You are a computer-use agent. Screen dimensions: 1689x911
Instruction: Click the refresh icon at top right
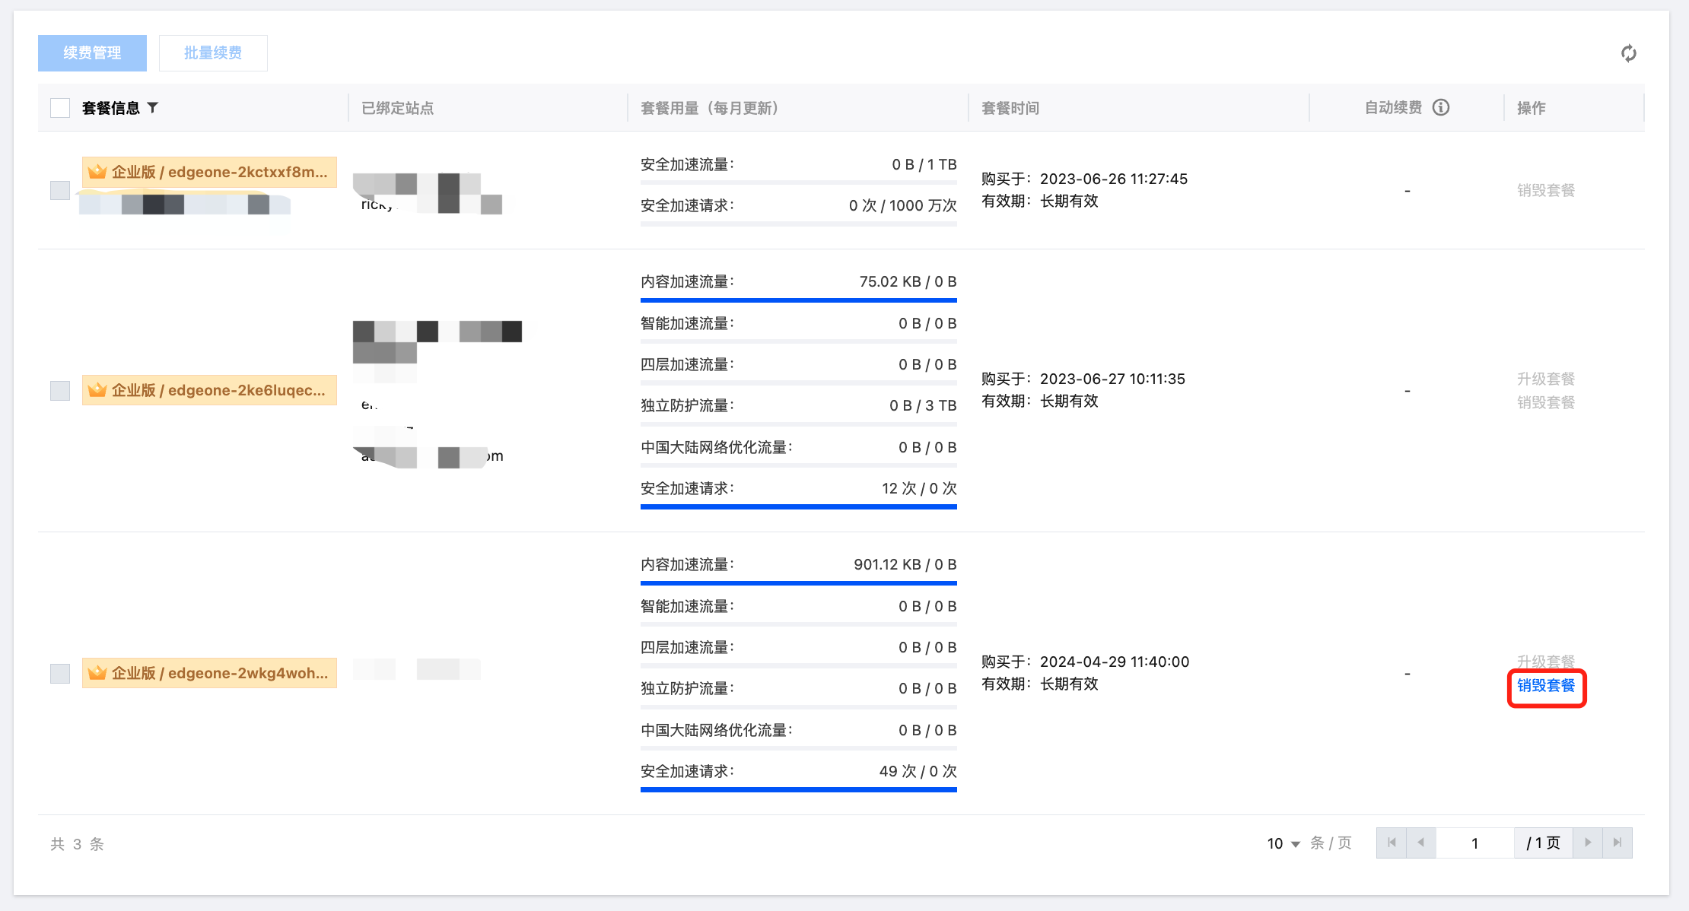(x=1628, y=53)
